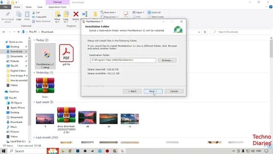Click the ribbon Help question icon

tap(271, 7)
